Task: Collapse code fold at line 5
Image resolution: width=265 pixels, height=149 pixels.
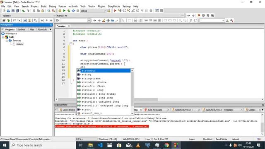Action: pos(71,44)
